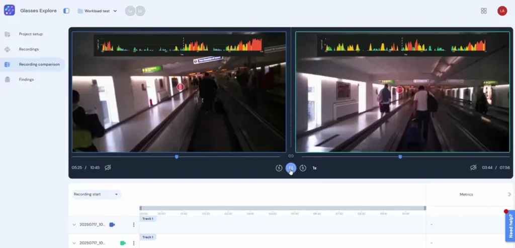Open the apps grid icon
Image resolution: width=515 pixels, height=248 pixels.
(x=484, y=11)
